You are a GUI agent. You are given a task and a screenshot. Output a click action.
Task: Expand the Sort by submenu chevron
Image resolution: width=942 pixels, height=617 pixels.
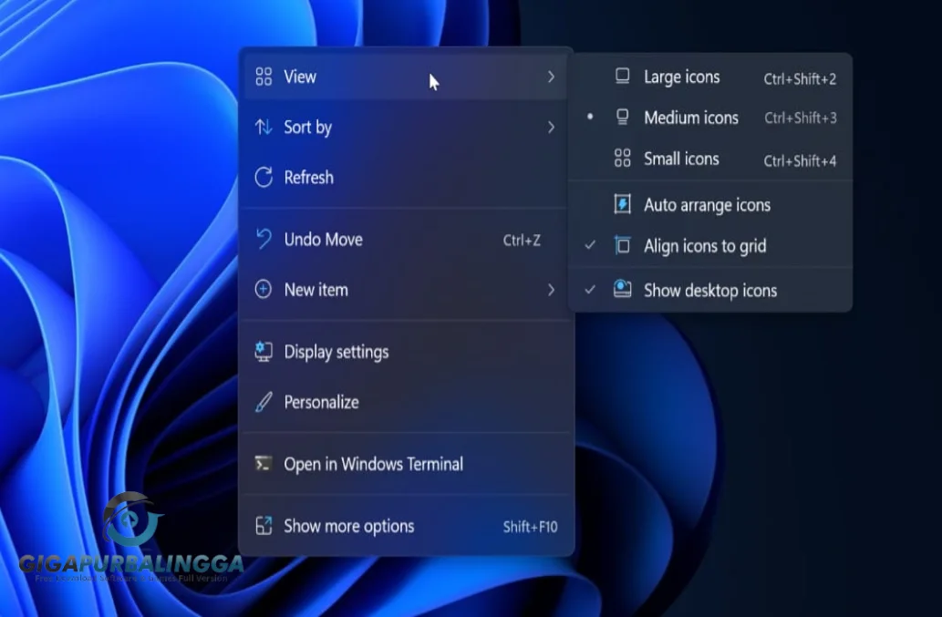[551, 128]
